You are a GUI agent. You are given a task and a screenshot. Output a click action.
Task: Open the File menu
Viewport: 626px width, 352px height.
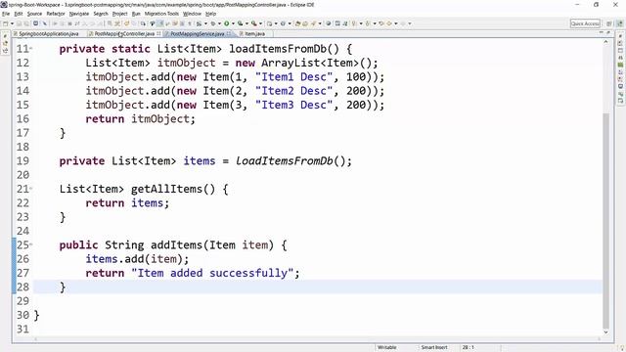[x=6, y=14]
